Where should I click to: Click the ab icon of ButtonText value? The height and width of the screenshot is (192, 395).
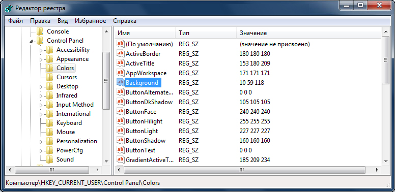click(121, 150)
